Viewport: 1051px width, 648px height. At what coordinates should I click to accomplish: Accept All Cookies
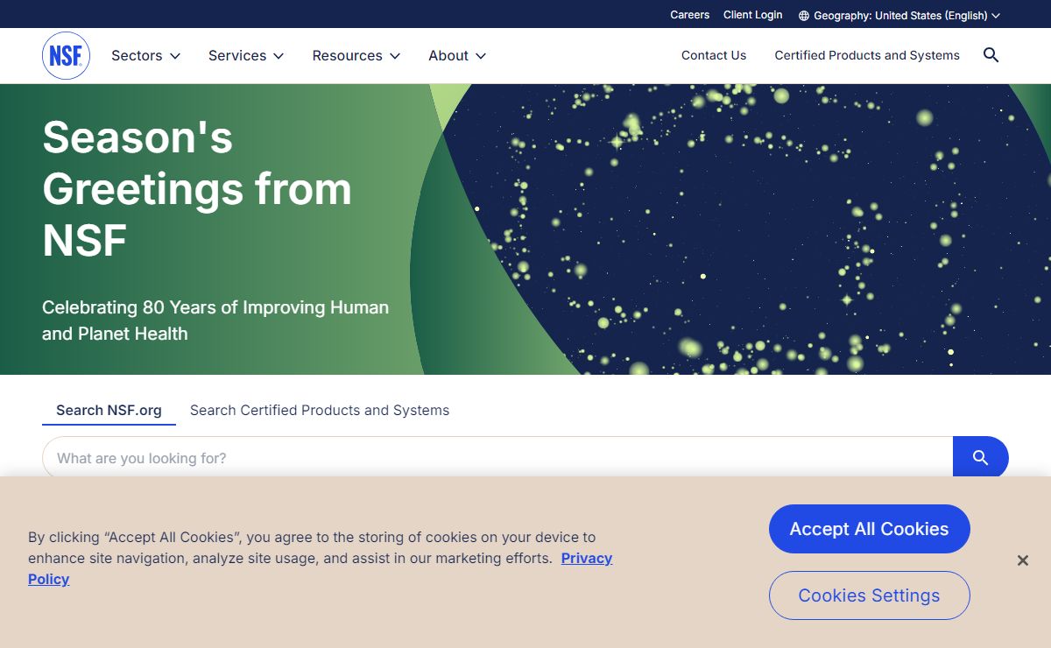click(x=870, y=529)
